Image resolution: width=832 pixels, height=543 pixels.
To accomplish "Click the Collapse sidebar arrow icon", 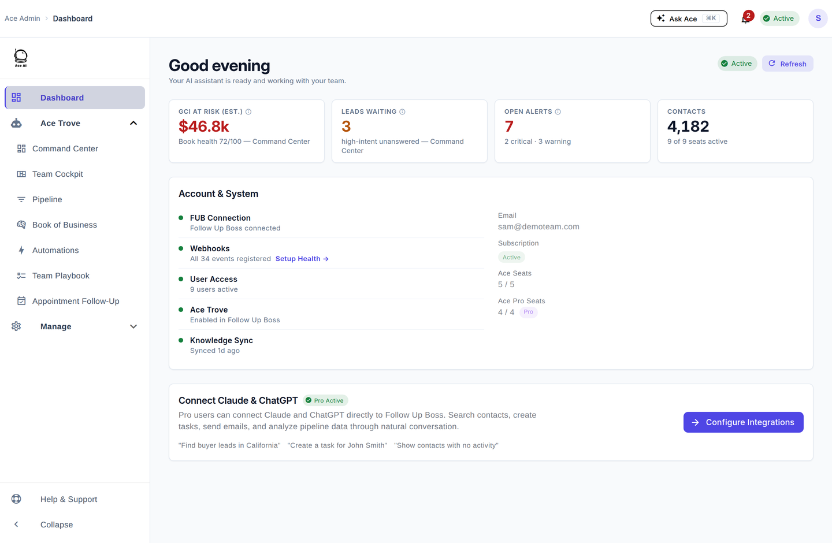I will coord(16,525).
